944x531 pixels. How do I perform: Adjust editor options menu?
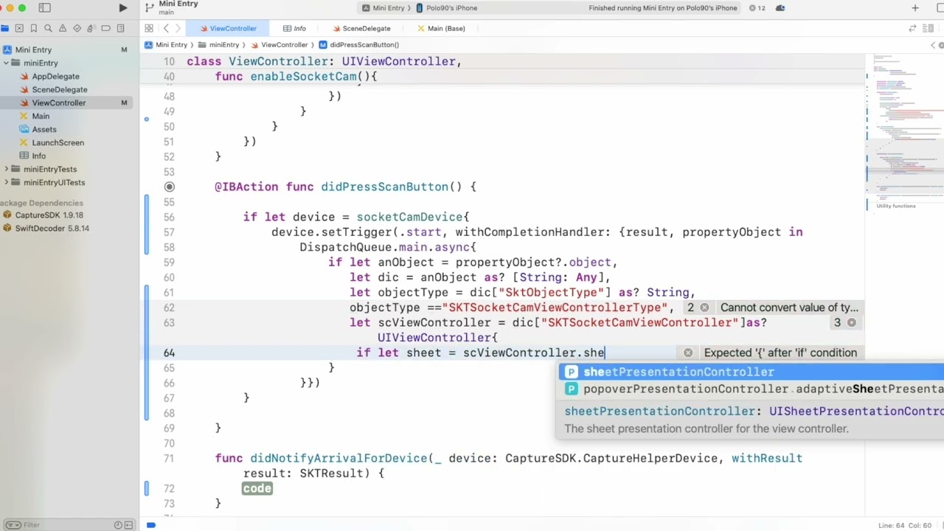point(927,28)
